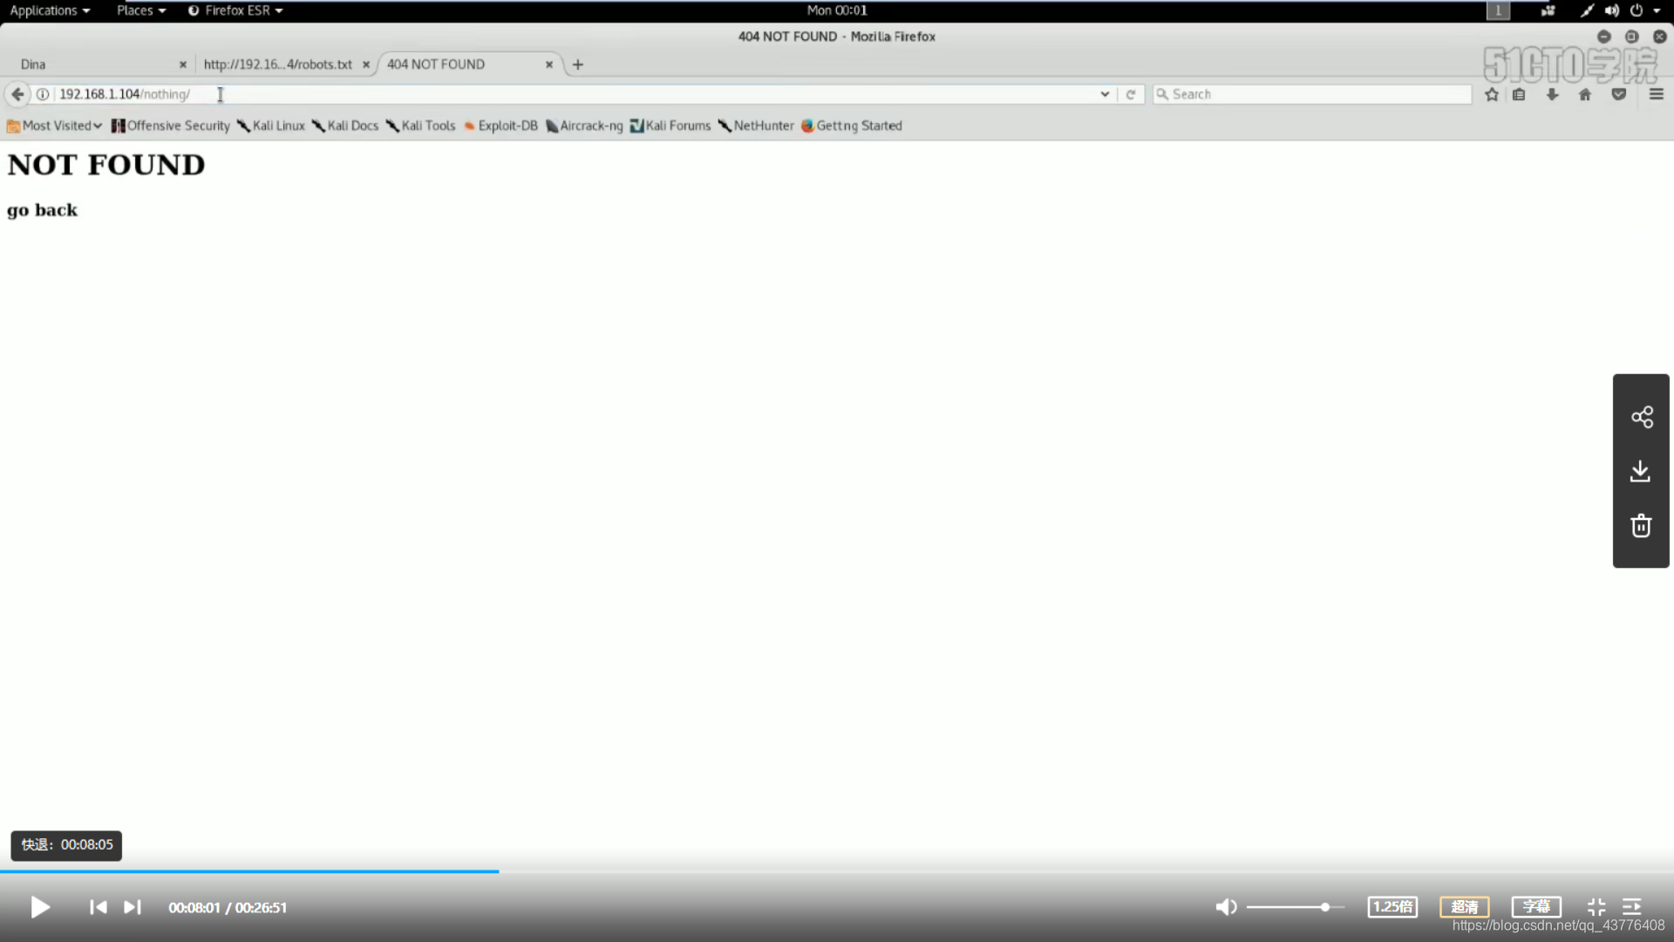Expand the address bar history dropdown
Image resolution: width=1674 pixels, height=942 pixels.
click(1105, 94)
